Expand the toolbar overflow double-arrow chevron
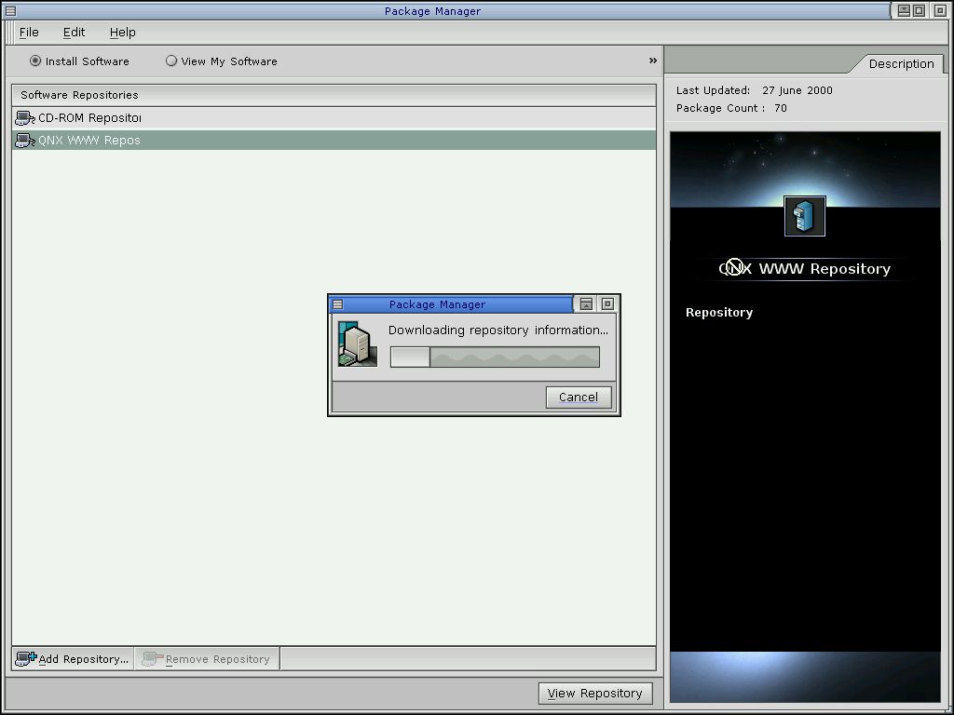 click(653, 61)
